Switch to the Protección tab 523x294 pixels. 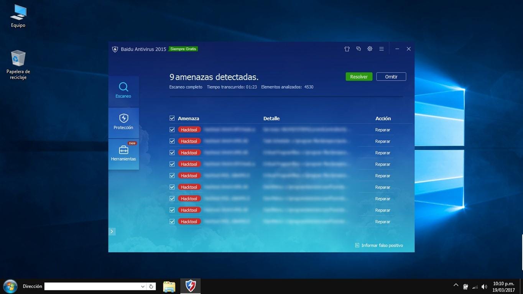coord(123,123)
